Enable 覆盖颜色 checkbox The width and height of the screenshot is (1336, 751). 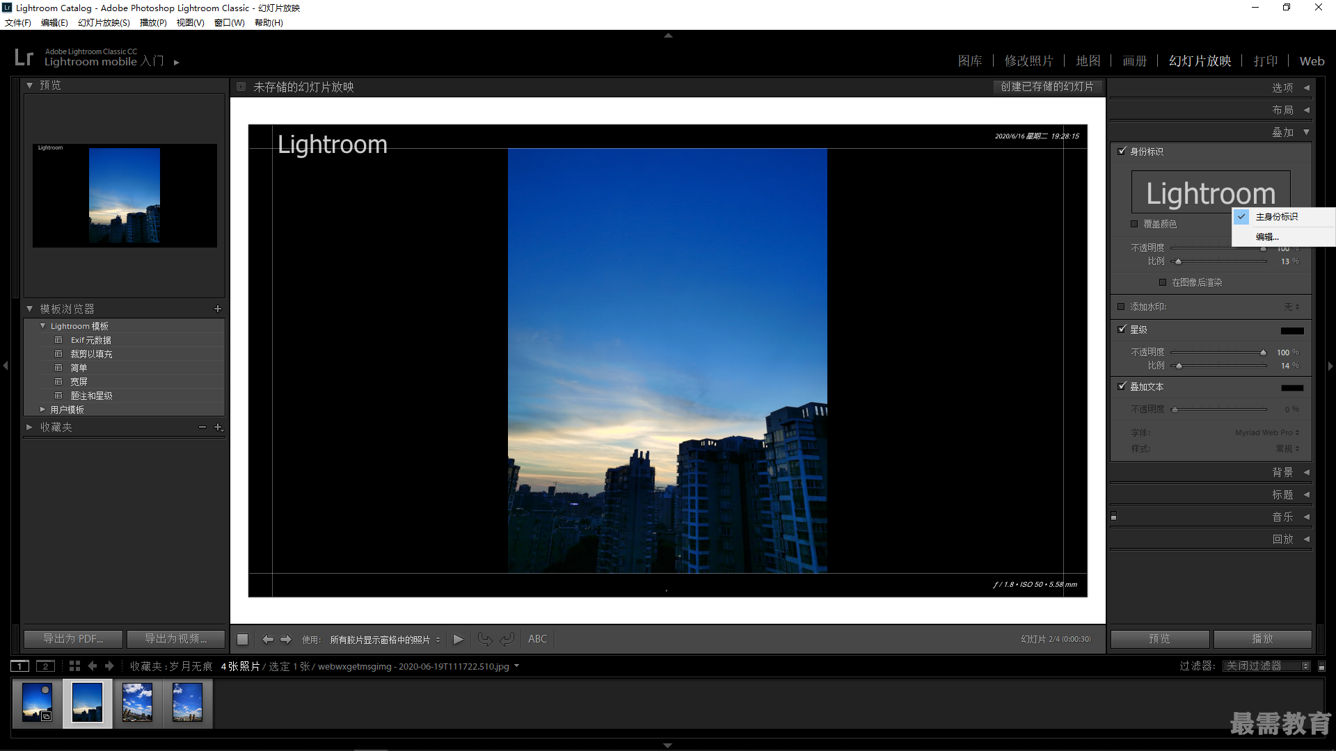[1134, 224]
